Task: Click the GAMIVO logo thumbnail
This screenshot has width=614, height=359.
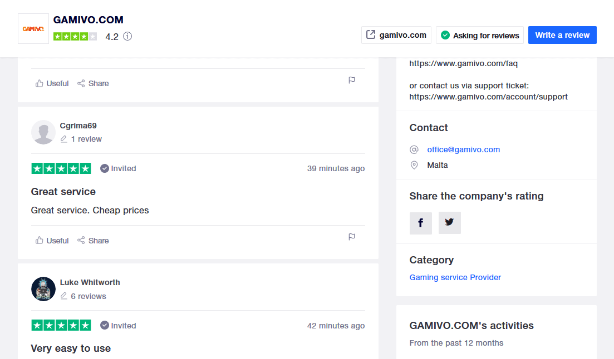Action: 33,28
